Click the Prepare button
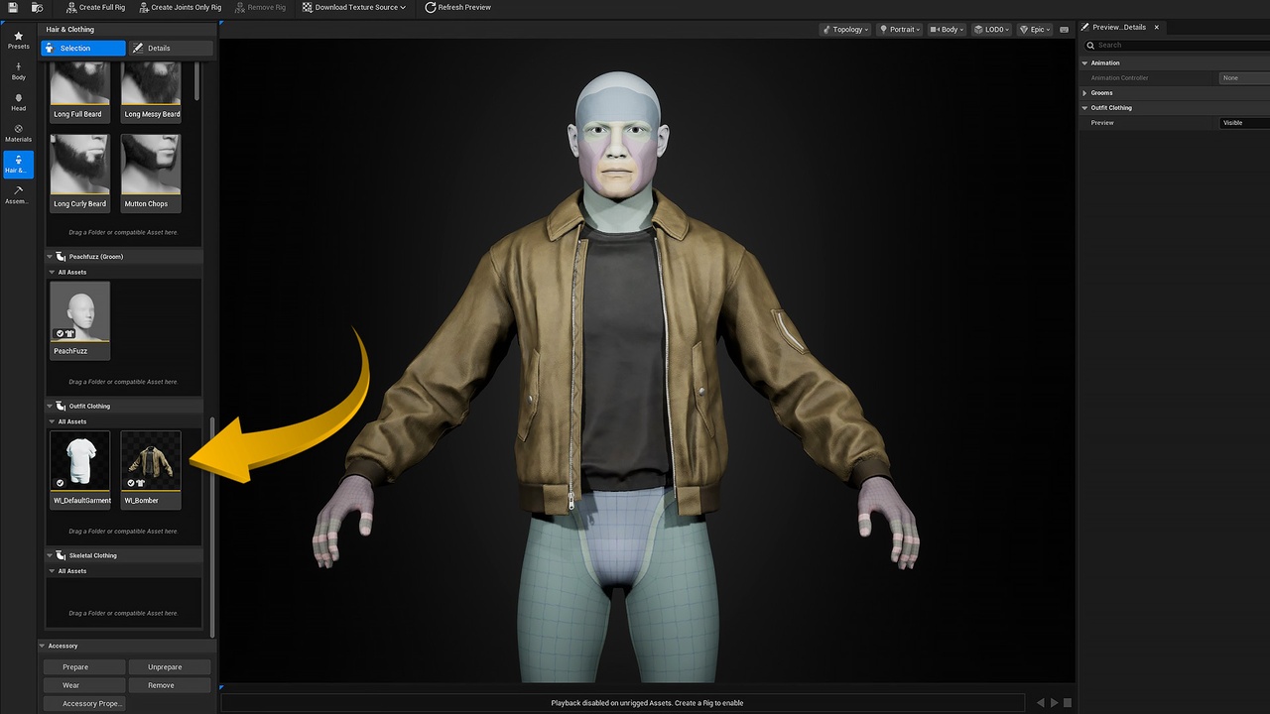1270x714 pixels. point(84,667)
